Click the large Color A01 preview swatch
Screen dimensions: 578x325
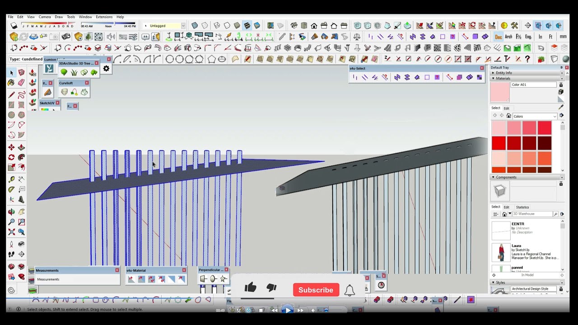point(500,92)
